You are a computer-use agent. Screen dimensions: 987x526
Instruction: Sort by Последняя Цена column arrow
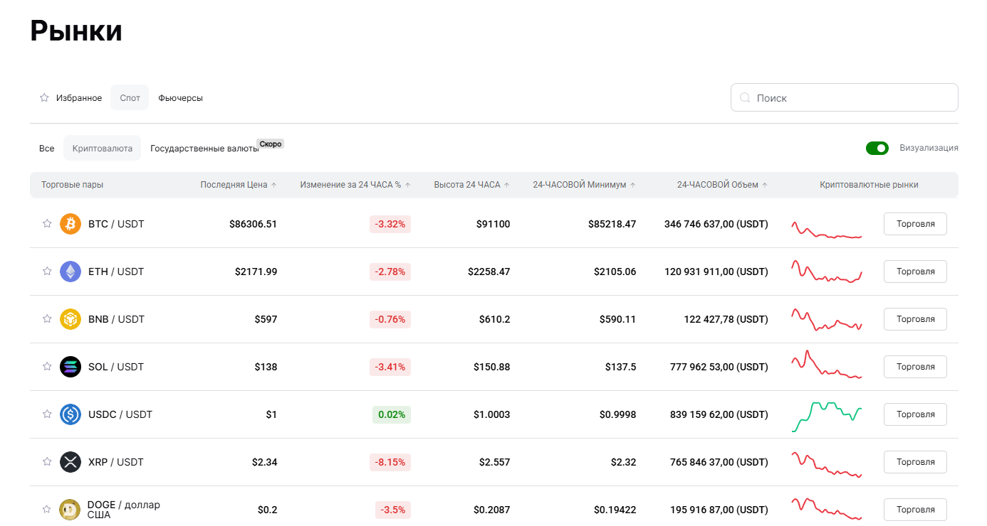274,185
